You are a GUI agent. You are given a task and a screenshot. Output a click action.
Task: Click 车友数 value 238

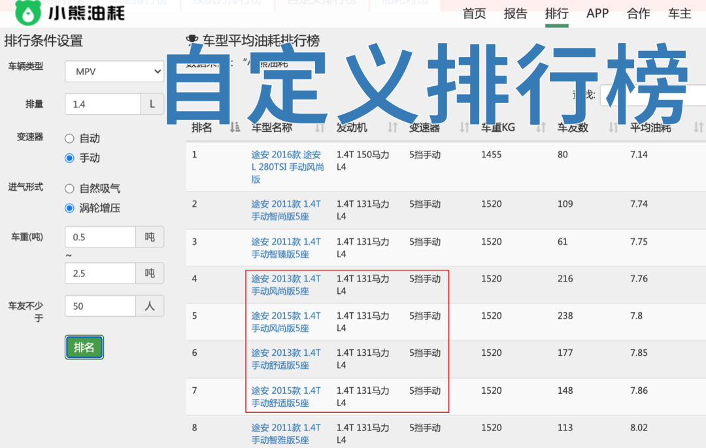[x=565, y=316]
